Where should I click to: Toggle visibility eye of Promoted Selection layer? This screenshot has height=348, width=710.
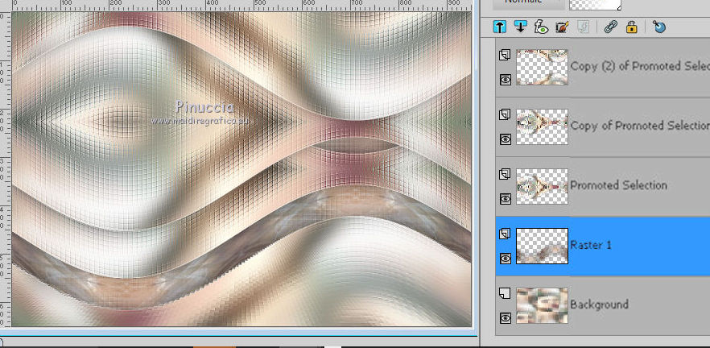(x=506, y=199)
